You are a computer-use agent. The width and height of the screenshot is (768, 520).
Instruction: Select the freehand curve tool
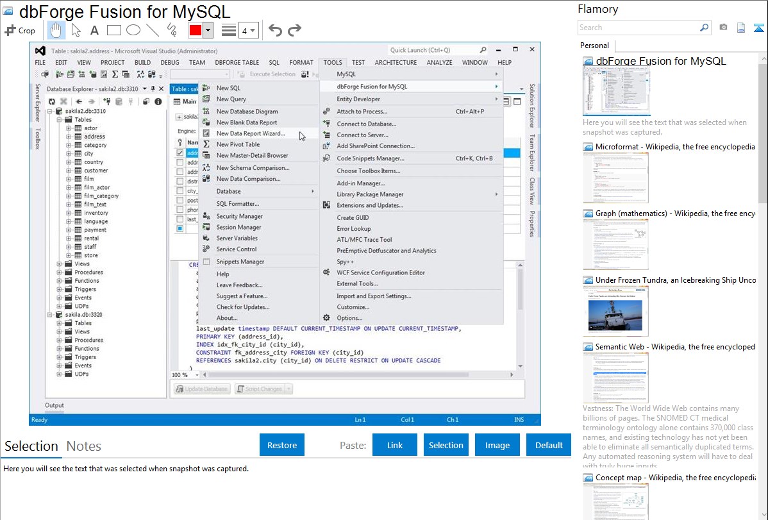(172, 30)
